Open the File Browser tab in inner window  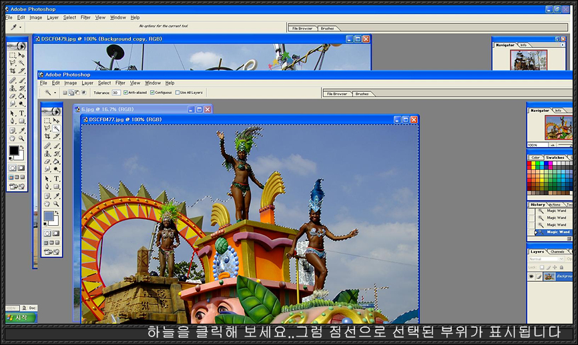pyautogui.click(x=337, y=94)
